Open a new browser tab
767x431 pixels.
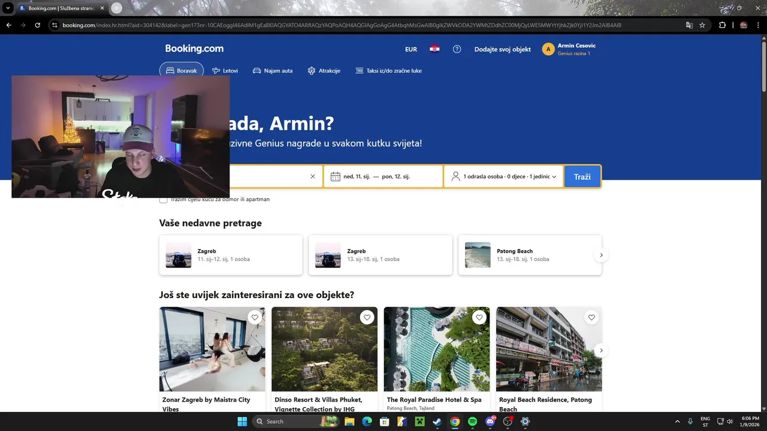click(117, 8)
